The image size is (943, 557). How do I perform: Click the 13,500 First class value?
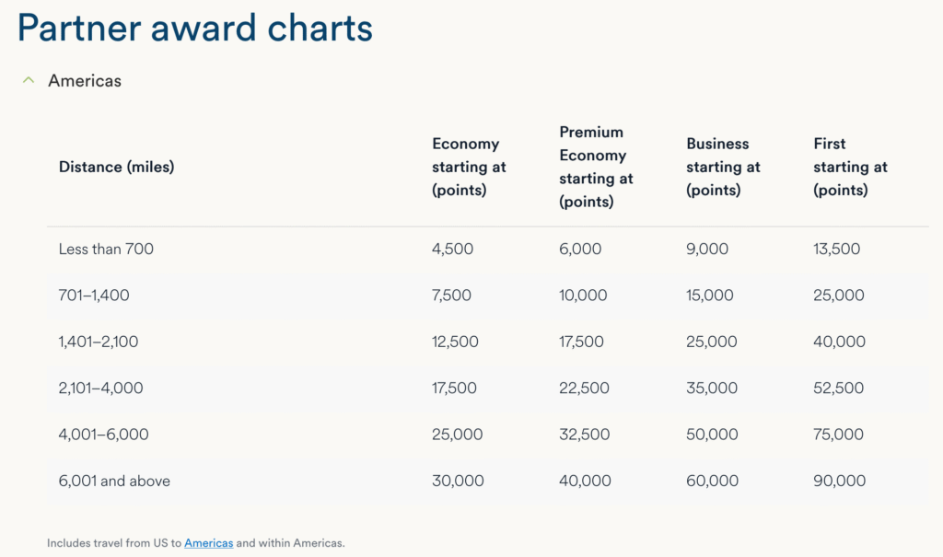point(838,249)
